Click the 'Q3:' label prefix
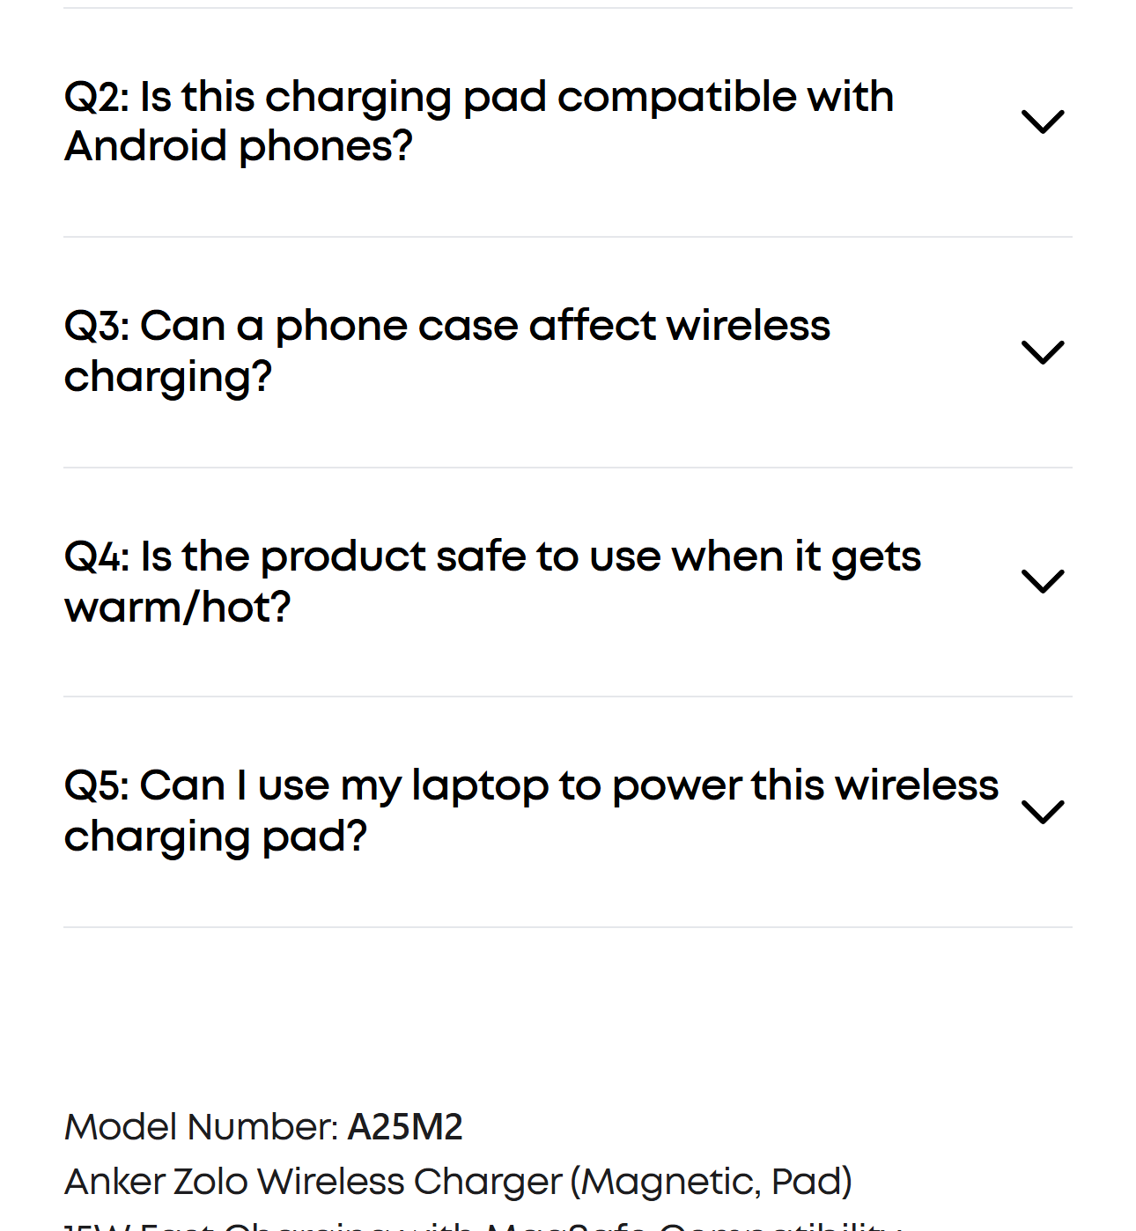The height and width of the screenshot is (1231, 1136). tap(97, 326)
